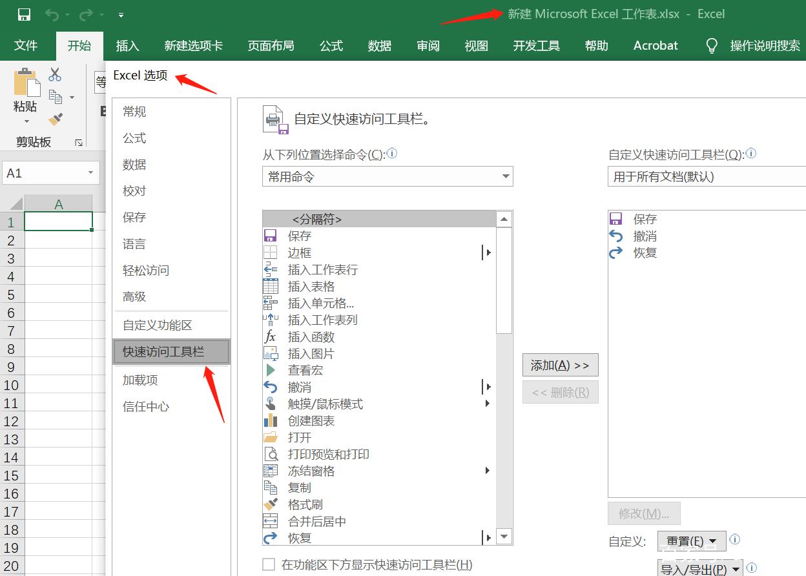This screenshot has height=576, width=806.
Task: Click the command list scroll down arrow
Action: 504,537
